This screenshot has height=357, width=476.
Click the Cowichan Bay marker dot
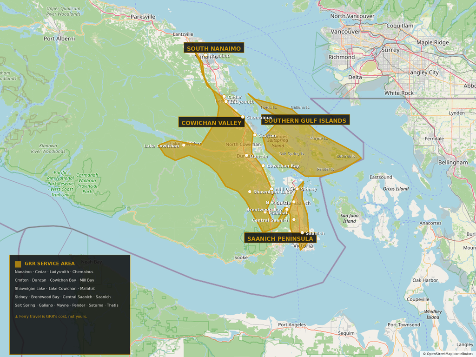click(263, 165)
